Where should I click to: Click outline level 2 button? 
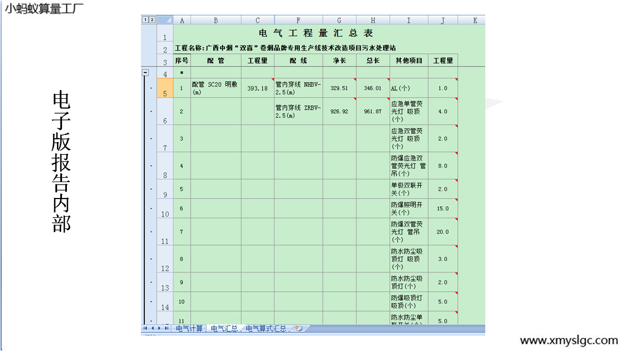(152, 20)
